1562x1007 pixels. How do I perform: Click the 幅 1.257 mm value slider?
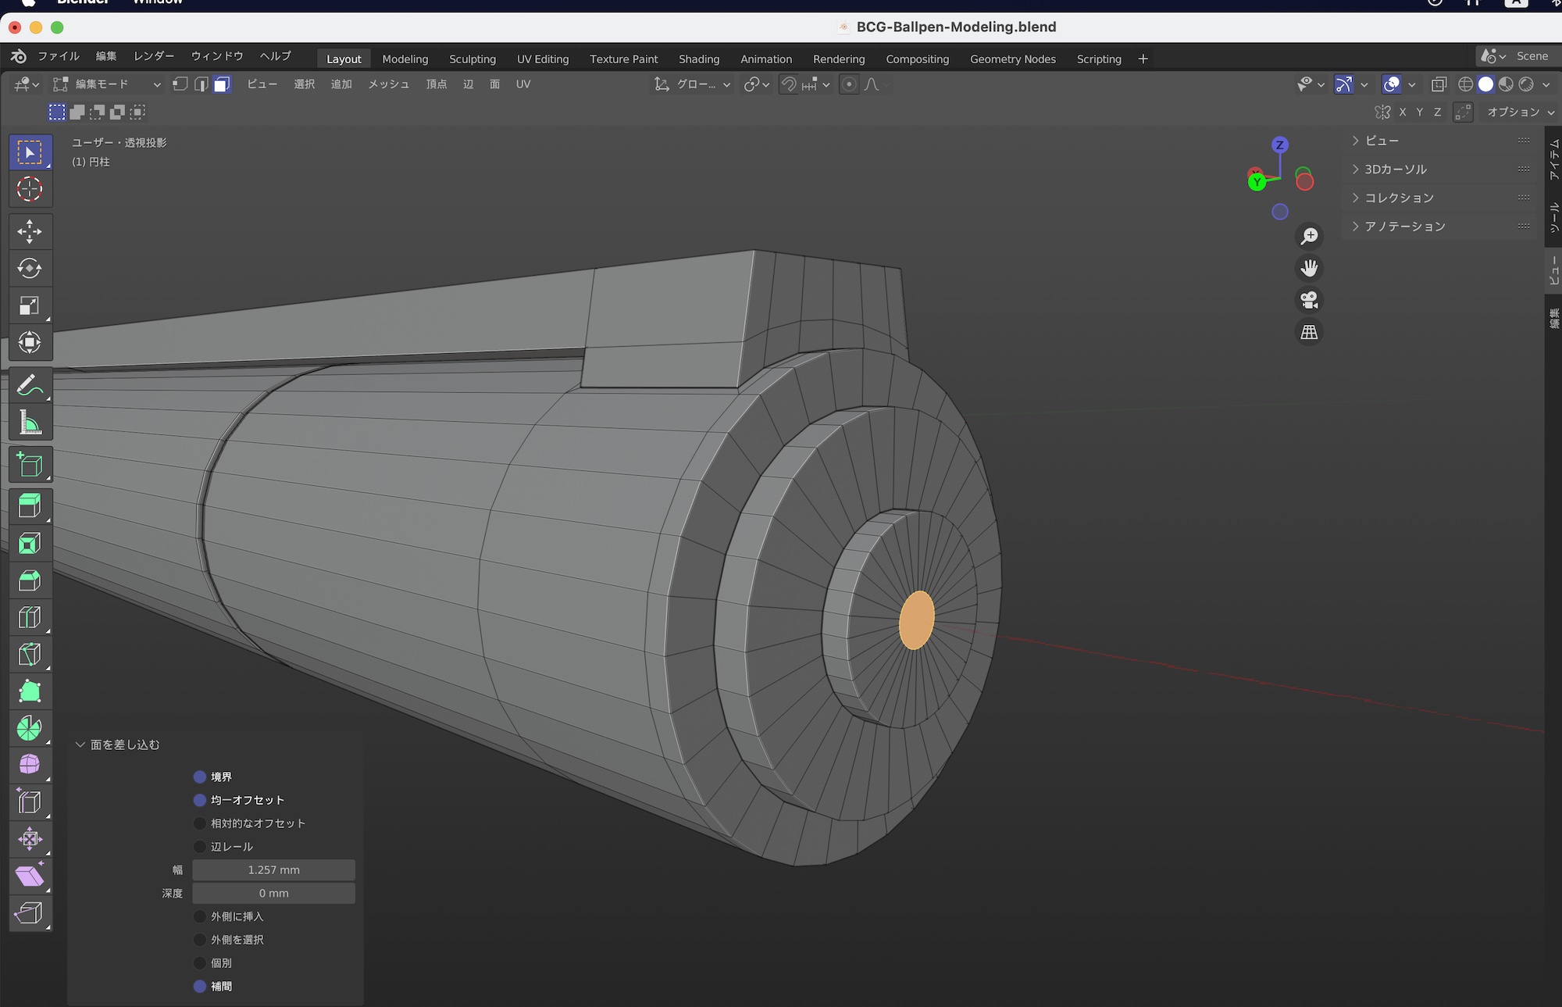click(273, 870)
